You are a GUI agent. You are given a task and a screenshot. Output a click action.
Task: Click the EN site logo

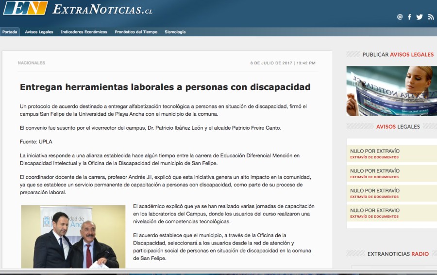point(25,8)
